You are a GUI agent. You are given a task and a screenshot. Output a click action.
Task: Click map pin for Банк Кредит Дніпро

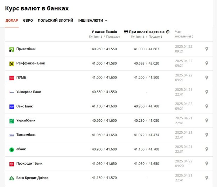pos(206,178)
